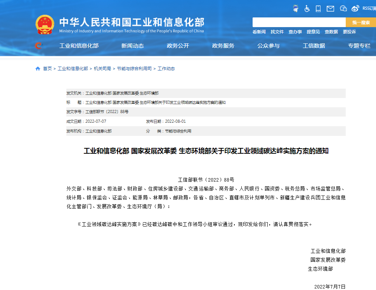Open 节能与综合利用司 breadcrumb link

(x=134, y=69)
